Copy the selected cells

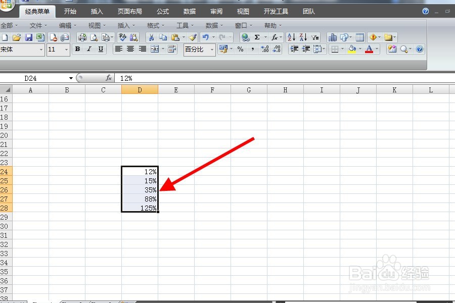[163, 37]
